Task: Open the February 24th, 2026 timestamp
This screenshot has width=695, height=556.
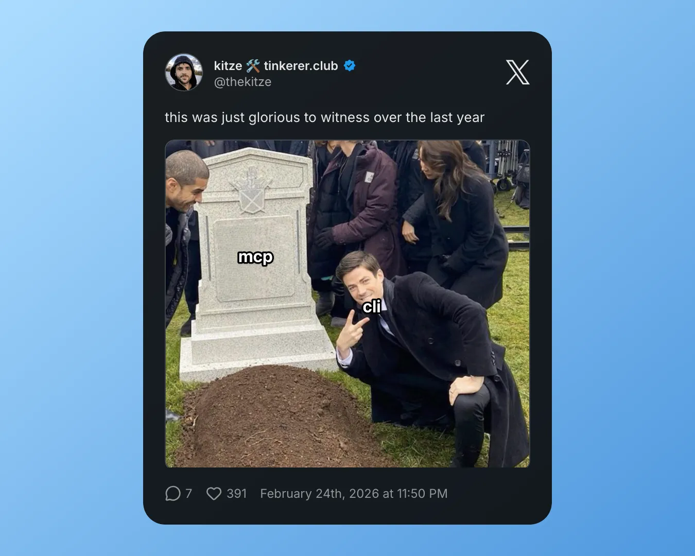Action: click(354, 494)
